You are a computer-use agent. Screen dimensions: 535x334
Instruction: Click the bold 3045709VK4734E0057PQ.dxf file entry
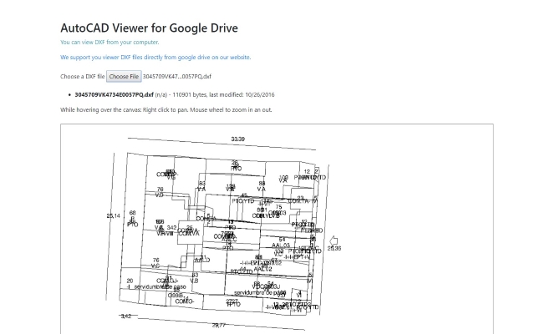tap(114, 94)
